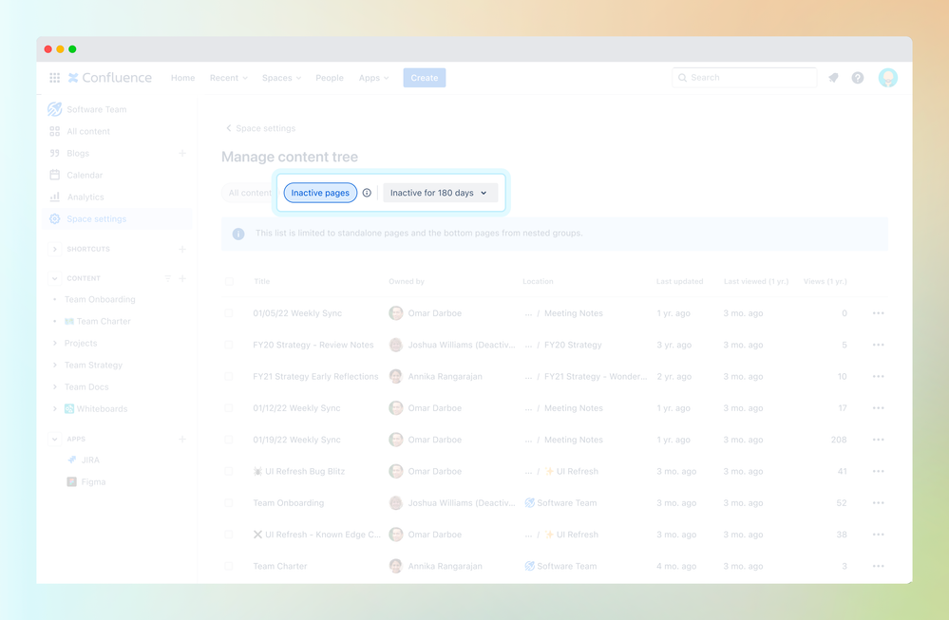Viewport: 949px width, 620px height.
Task: Expand the SHORTCUTS section
Action: pos(54,249)
